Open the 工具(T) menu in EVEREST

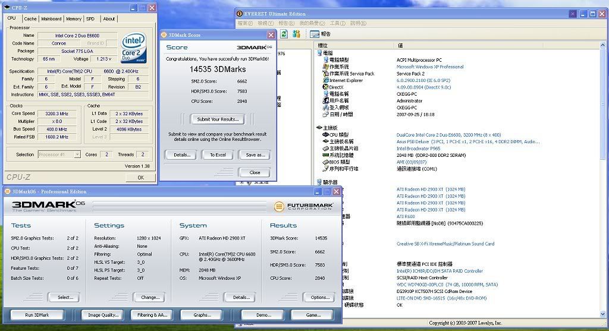click(338, 23)
